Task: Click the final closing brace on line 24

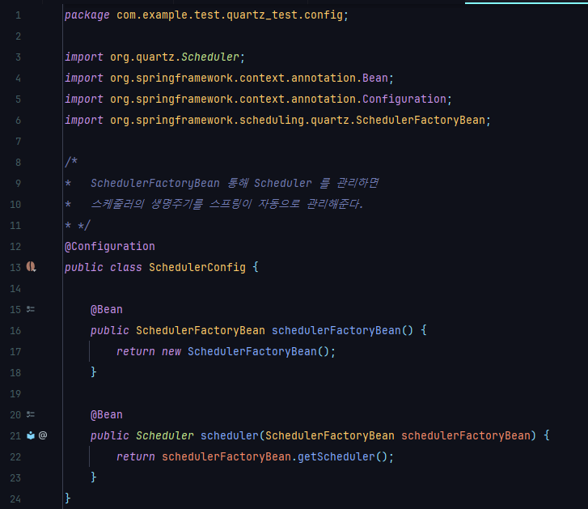Action: 67,498
